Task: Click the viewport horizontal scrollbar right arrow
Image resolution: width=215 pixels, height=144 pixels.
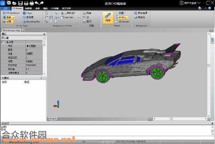Action: 206,119
